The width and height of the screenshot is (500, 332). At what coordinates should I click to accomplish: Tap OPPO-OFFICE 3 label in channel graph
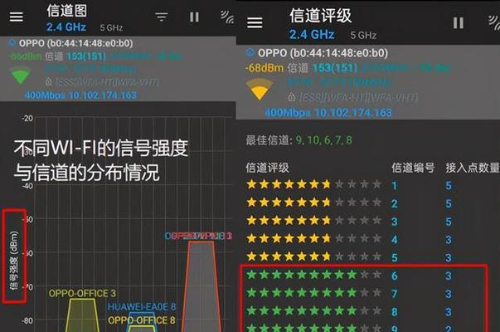[82, 293]
